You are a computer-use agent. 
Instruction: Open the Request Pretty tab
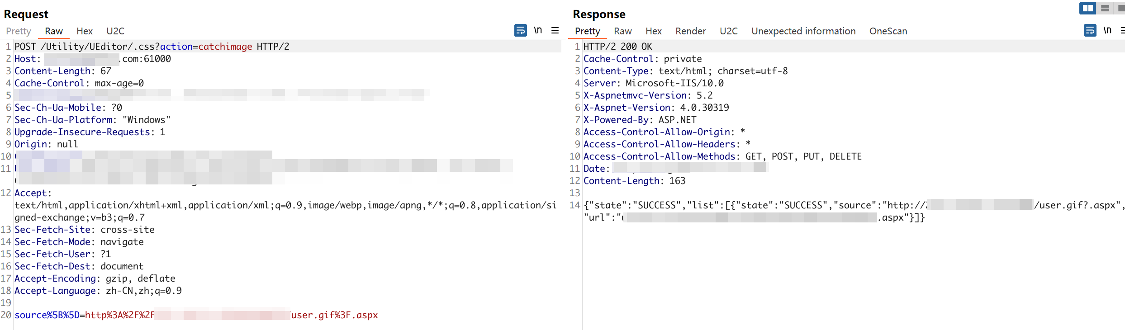19,31
